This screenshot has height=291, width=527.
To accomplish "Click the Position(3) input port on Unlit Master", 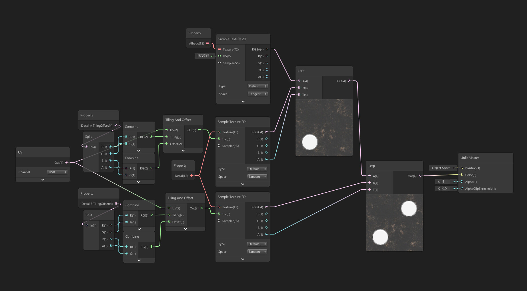I will click(x=461, y=168).
